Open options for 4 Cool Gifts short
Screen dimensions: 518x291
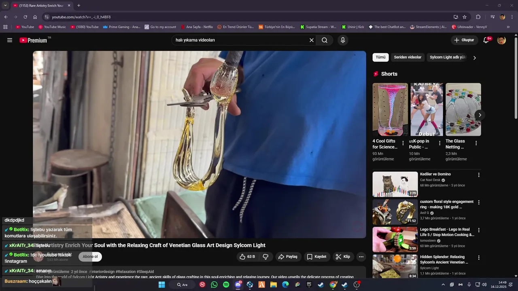pyautogui.click(x=403, y=143)
